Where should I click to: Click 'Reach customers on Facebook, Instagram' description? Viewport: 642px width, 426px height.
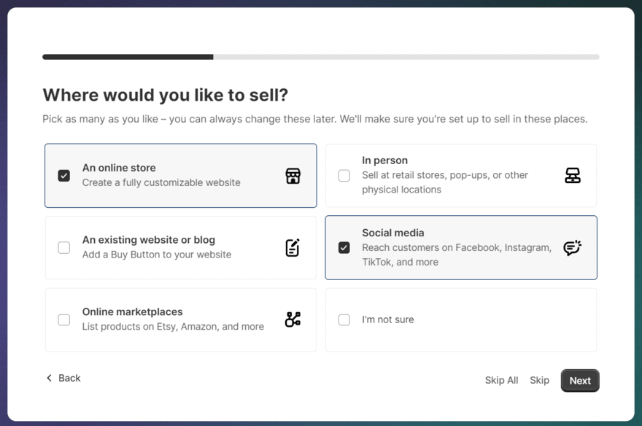point(457,255)
